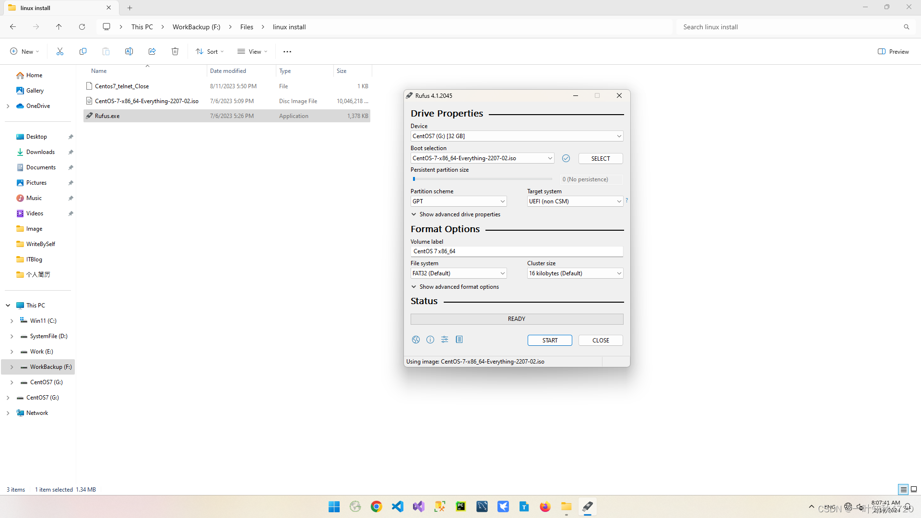The width and height of the screenshot is (921, 518).
Task: Launch Chrome from the taskbar
Action: 377,506
